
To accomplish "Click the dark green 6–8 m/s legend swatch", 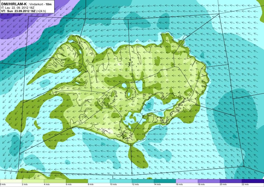I will [x=77, y=181].
